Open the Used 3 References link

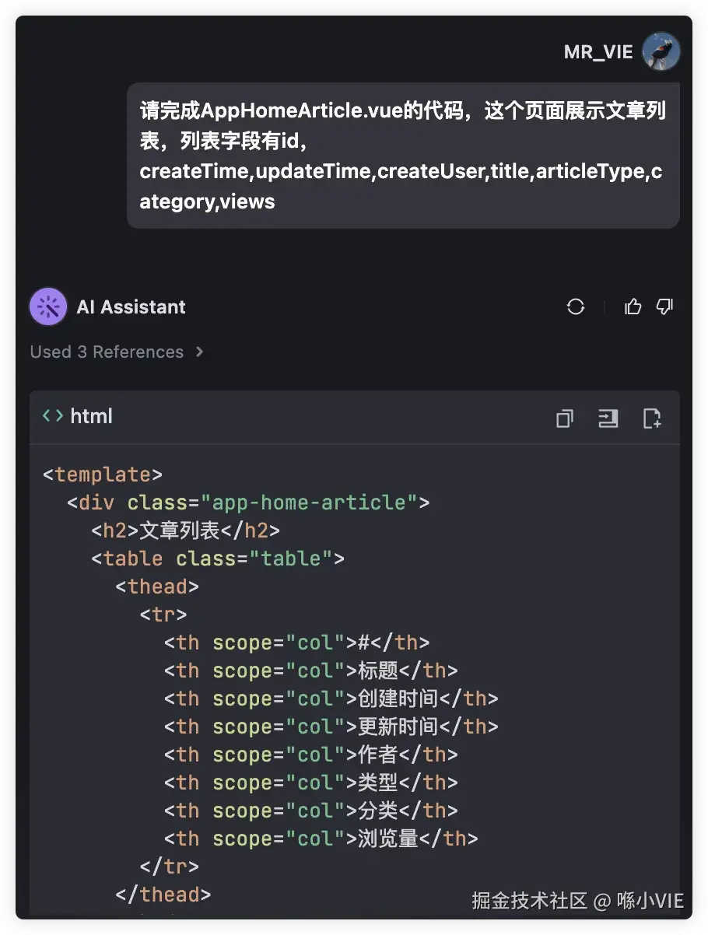107,352
